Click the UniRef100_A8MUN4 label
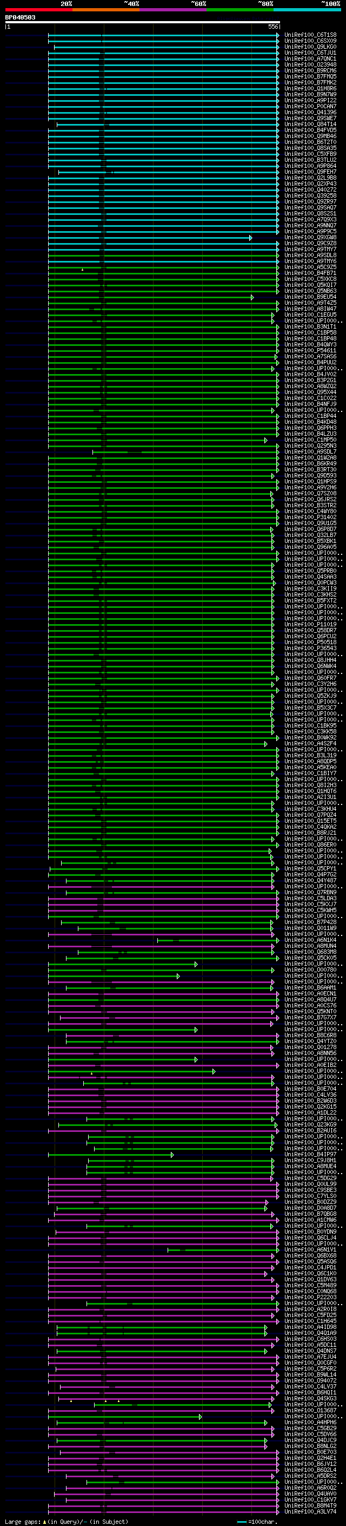The height and width of the screenshot is (1526, 346). [310, 946]
